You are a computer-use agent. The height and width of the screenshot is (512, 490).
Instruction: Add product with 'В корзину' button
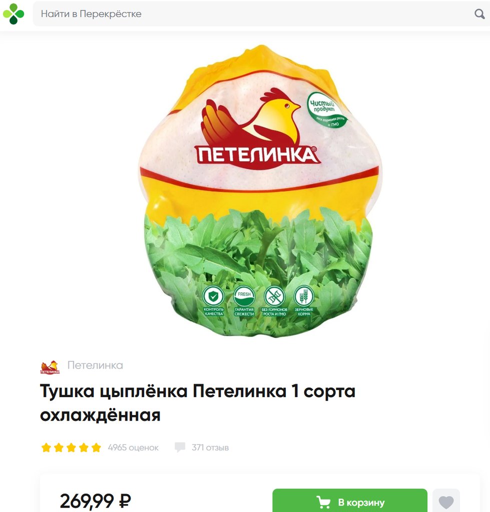[350, 500]
